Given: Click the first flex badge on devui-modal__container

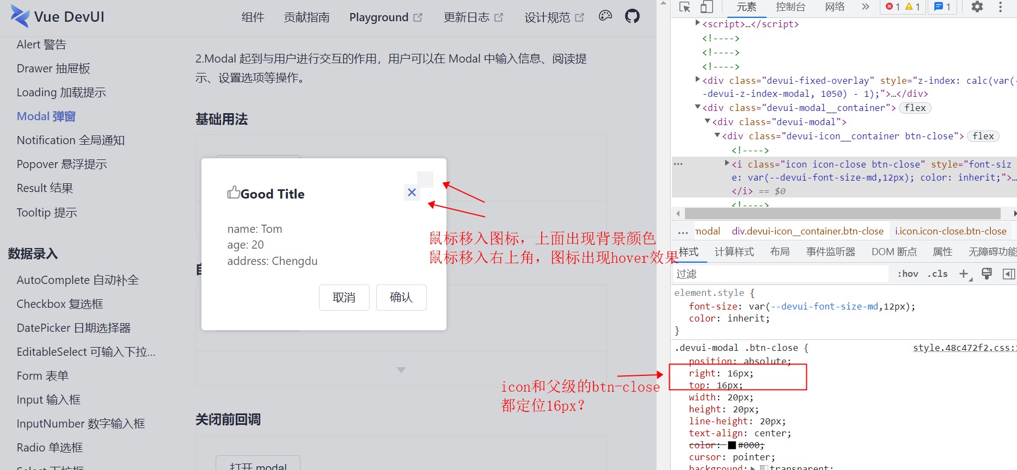Looking at the screenshot, I should coord(915,108).
